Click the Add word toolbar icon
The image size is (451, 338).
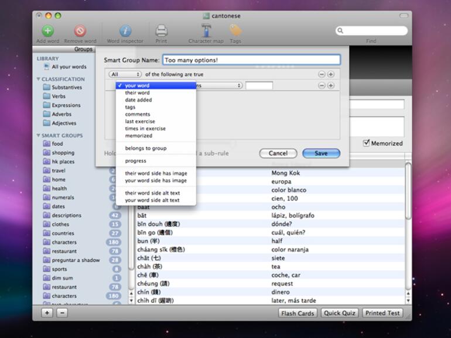pos(47,32)
